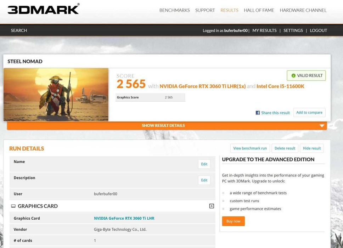The height and width of the screenshot is (248, 343).
Task: Open Intel Core i5-11600K link
Action: [x=280, y=86]
